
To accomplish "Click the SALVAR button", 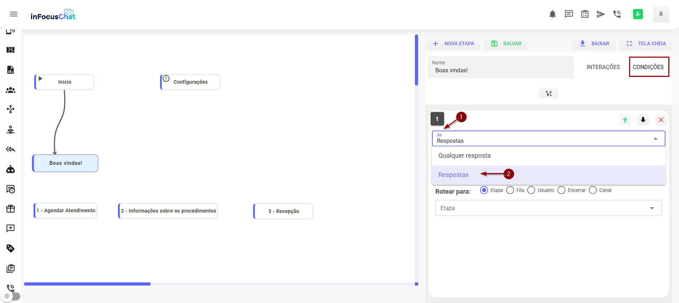I will click(506, 43).
